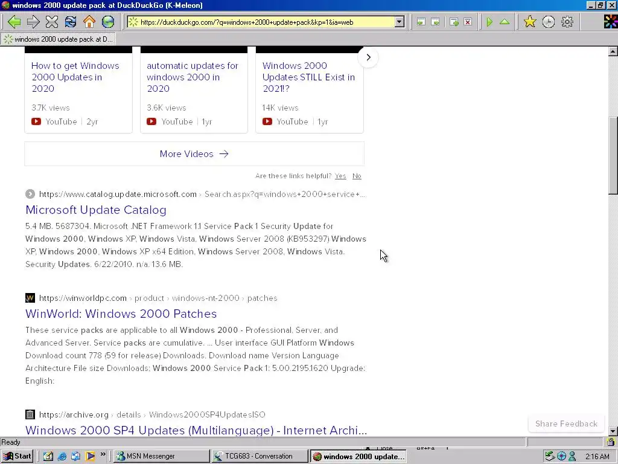The height and width of the screenshot is (464, 618).
Task: Answer Yes to links helpful
Action: point(340,176)
